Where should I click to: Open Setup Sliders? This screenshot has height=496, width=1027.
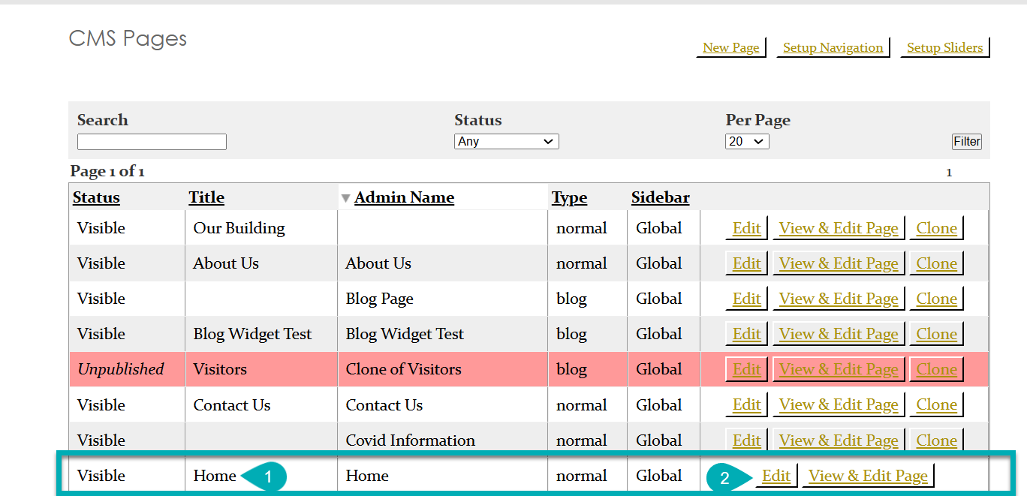[x=944, y=47]
